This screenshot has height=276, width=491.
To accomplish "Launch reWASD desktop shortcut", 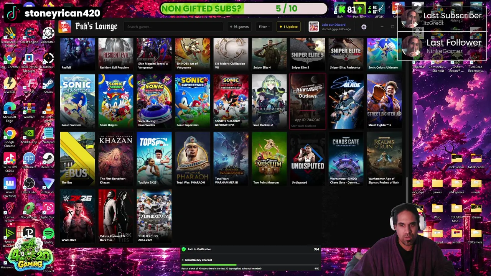I will 10,85.
